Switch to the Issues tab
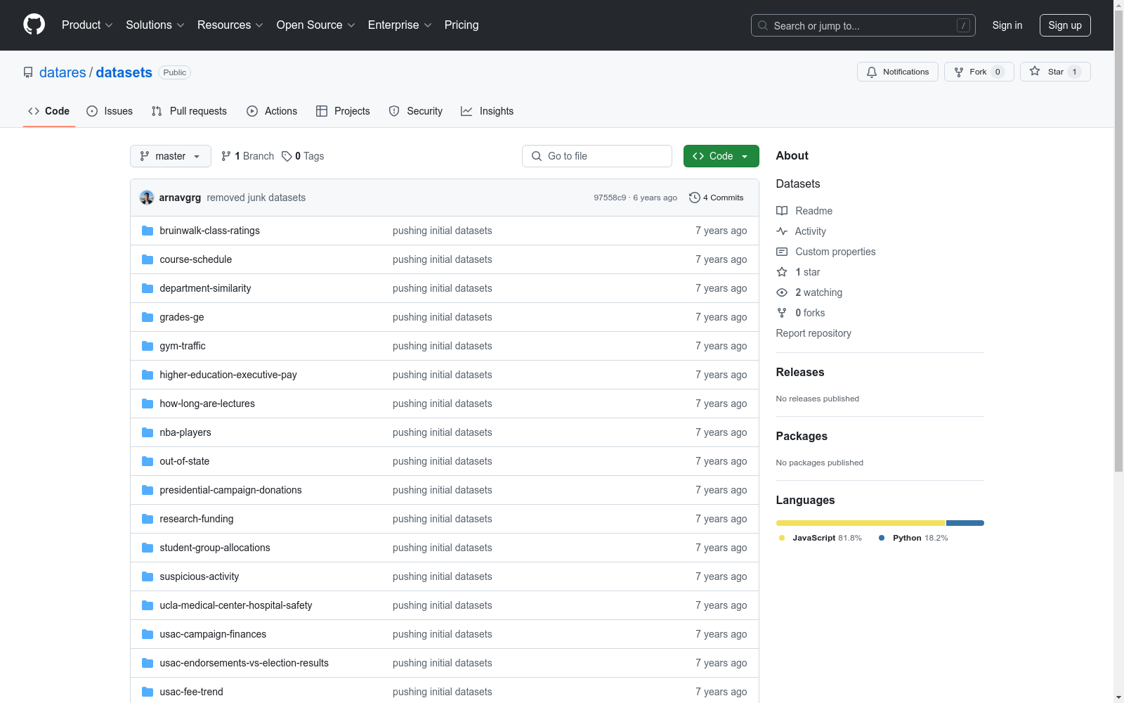 tap(110, 111)
